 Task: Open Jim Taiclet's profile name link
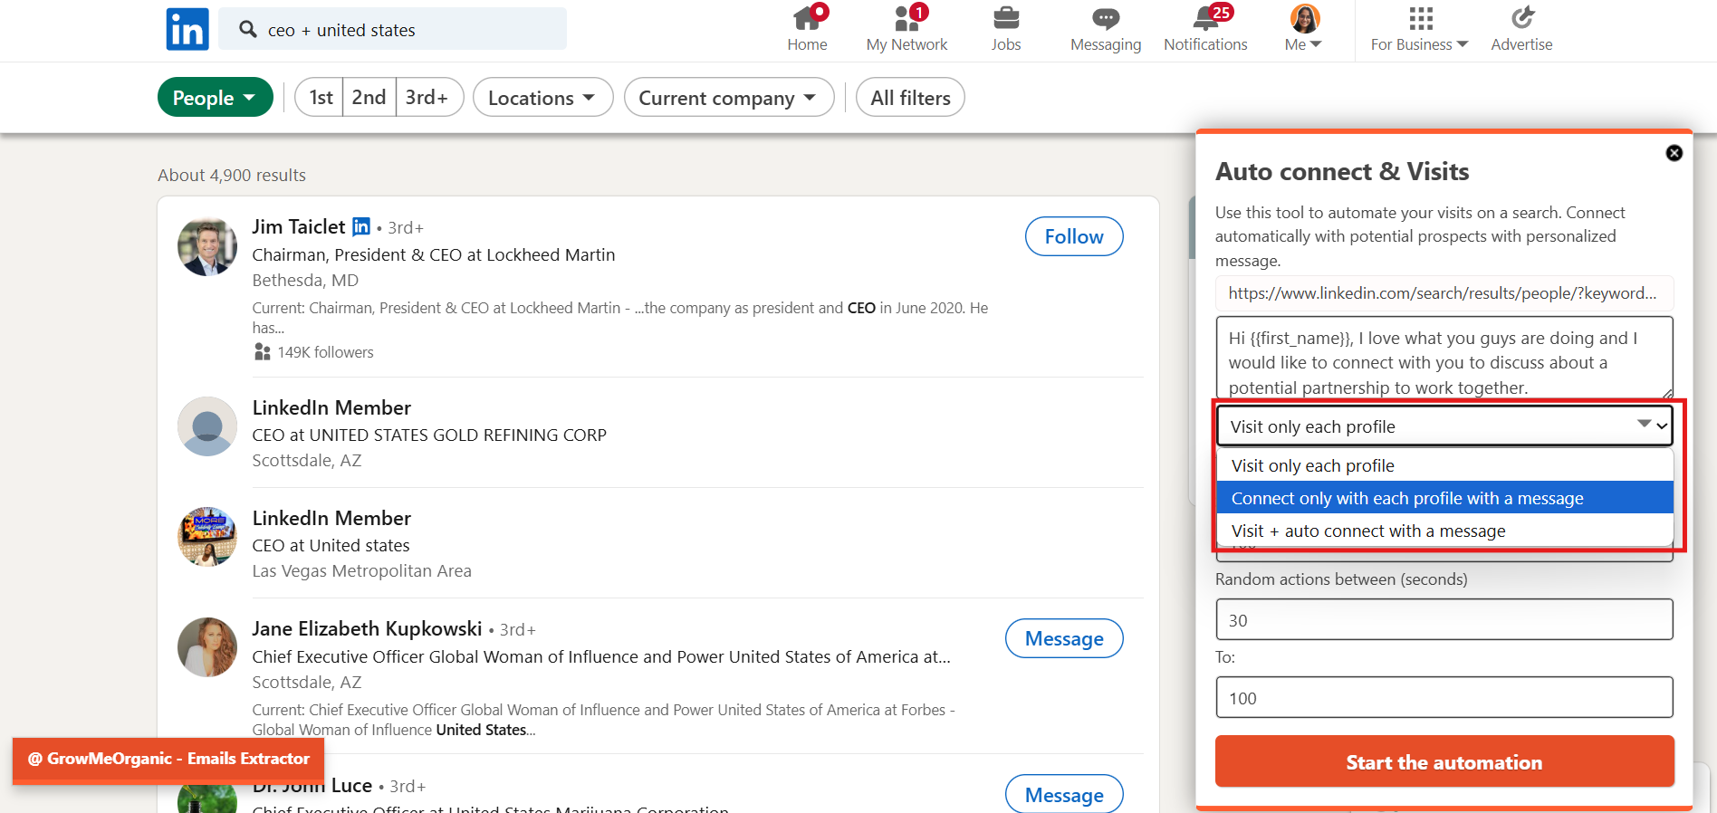click(298, 226)
